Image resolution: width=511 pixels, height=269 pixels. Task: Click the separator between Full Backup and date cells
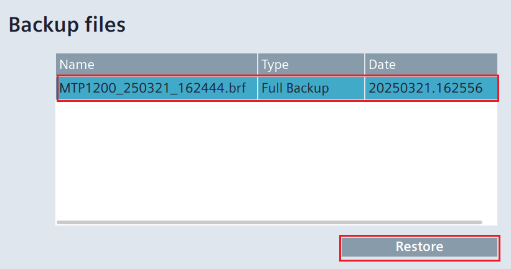click(x=365, y=88)
